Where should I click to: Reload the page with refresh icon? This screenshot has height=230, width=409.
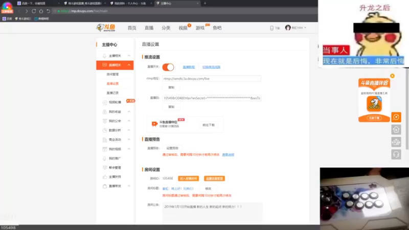pyautogui.click(x=34, y=11)
